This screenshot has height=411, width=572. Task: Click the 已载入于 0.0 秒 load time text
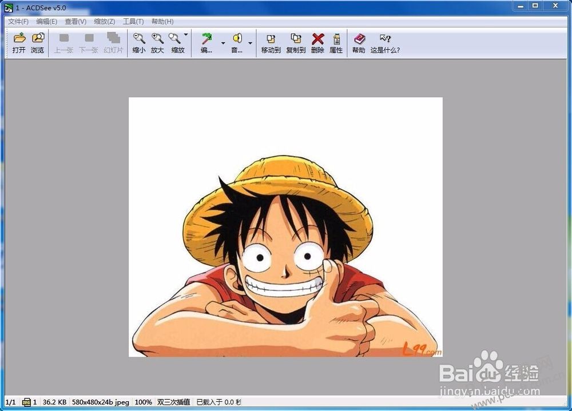(x=219, y=402)
